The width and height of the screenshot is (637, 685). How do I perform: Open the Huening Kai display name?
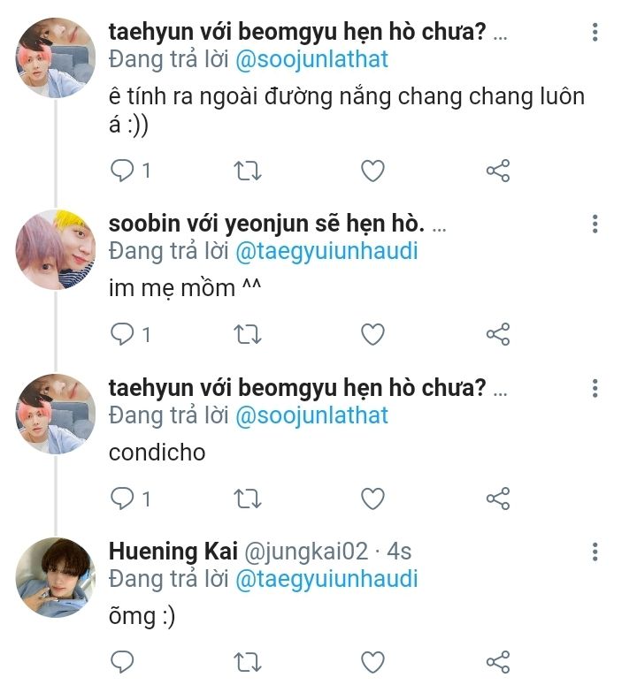173,552
